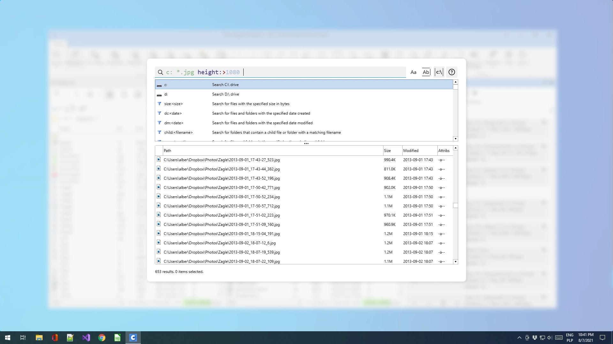Click the suggestions list scroll down arrow
613x344 pixels.
[455, 139]
